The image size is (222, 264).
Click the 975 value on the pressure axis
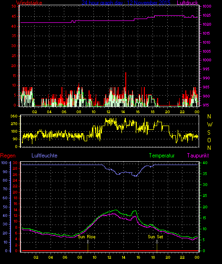(x=206, y=105)
